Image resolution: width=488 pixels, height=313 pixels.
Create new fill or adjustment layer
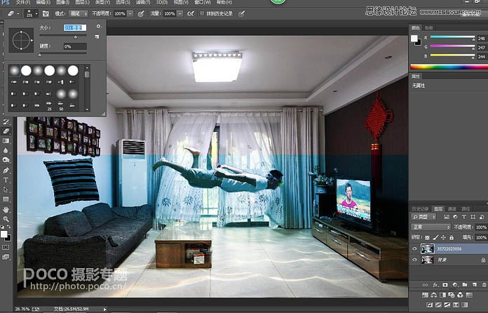tap(455, 285)
